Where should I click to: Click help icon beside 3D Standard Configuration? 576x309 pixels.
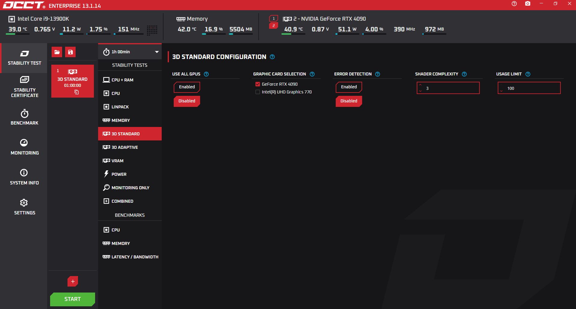[272, 57]
